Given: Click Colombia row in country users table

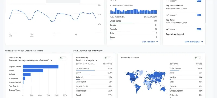Looking at the screenshot, I should pyautogui.click(x=186, y=95).
